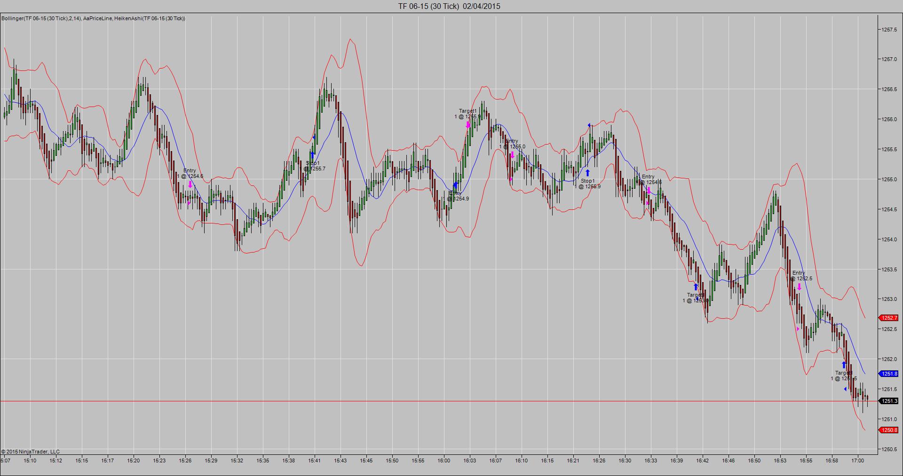Click the small blue triangle below Target1 near 17:00
Viewport: 903px width, 476px height.
[x=845, y=389]
